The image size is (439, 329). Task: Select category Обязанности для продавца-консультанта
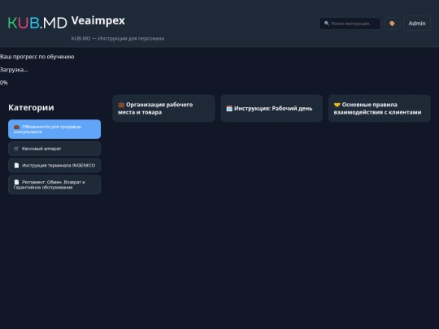coord(54,129)
